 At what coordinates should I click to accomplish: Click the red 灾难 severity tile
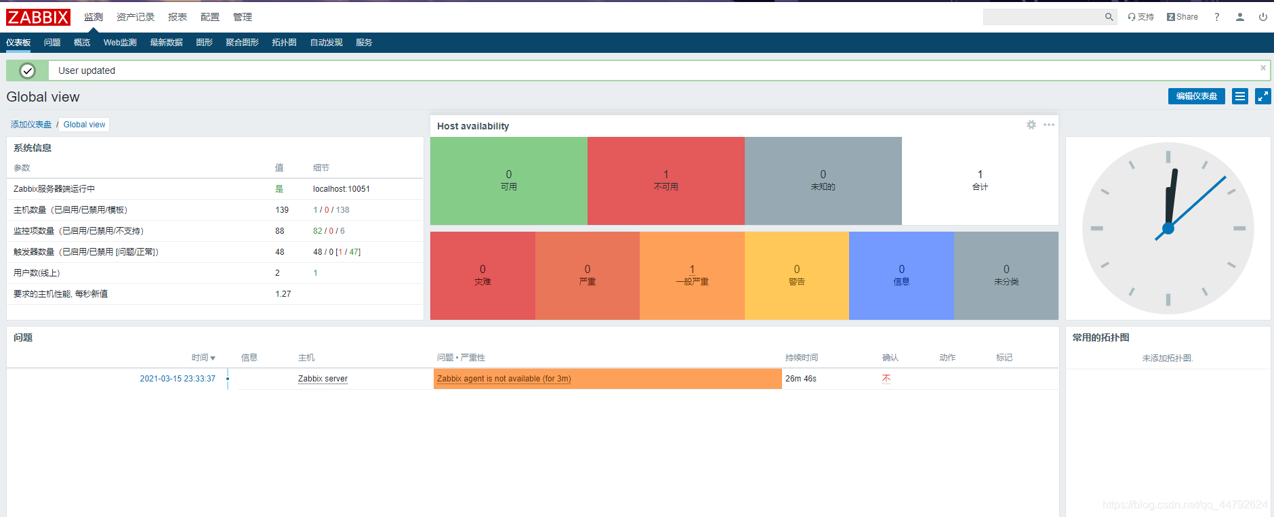point(482,276)
